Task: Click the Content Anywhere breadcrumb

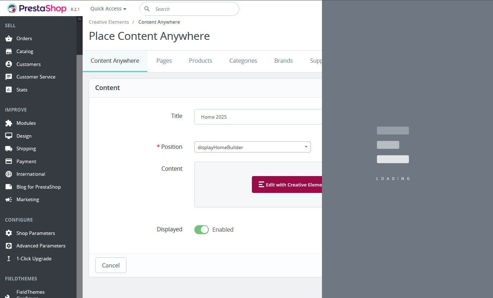Action: click(x=159, y=22)
